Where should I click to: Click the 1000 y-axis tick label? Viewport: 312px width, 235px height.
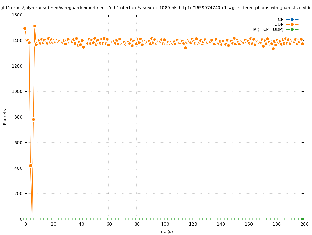17,91
